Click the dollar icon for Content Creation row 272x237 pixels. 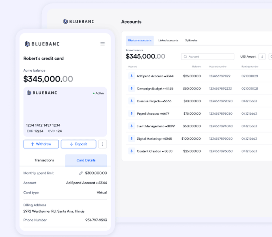(131, 151)
